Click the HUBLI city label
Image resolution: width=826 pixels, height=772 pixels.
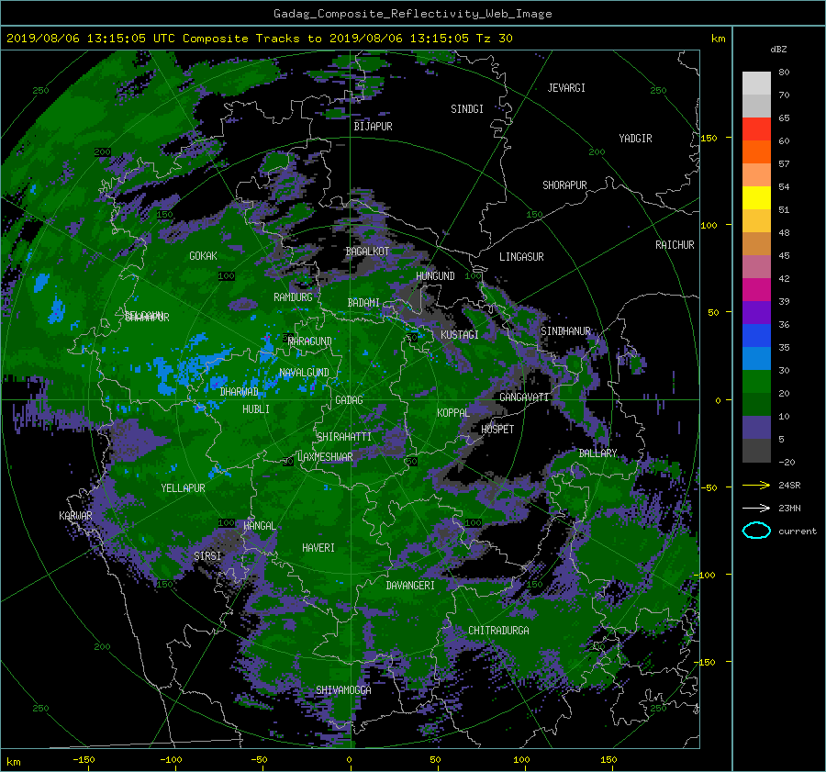(256, 408)
